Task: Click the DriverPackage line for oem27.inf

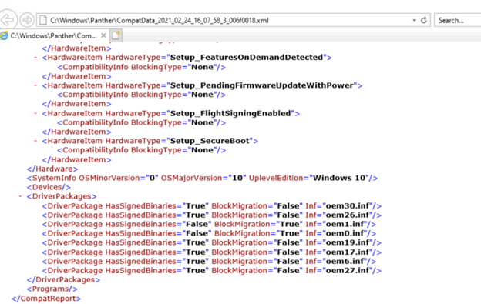Action: [212, 270]
